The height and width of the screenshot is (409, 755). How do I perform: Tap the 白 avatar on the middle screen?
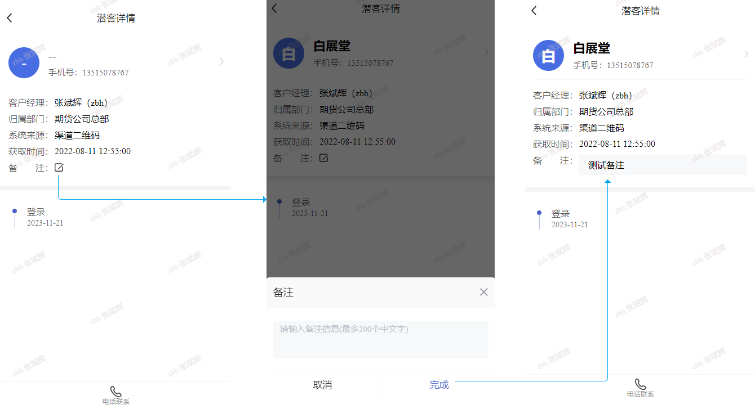(288, 53)
